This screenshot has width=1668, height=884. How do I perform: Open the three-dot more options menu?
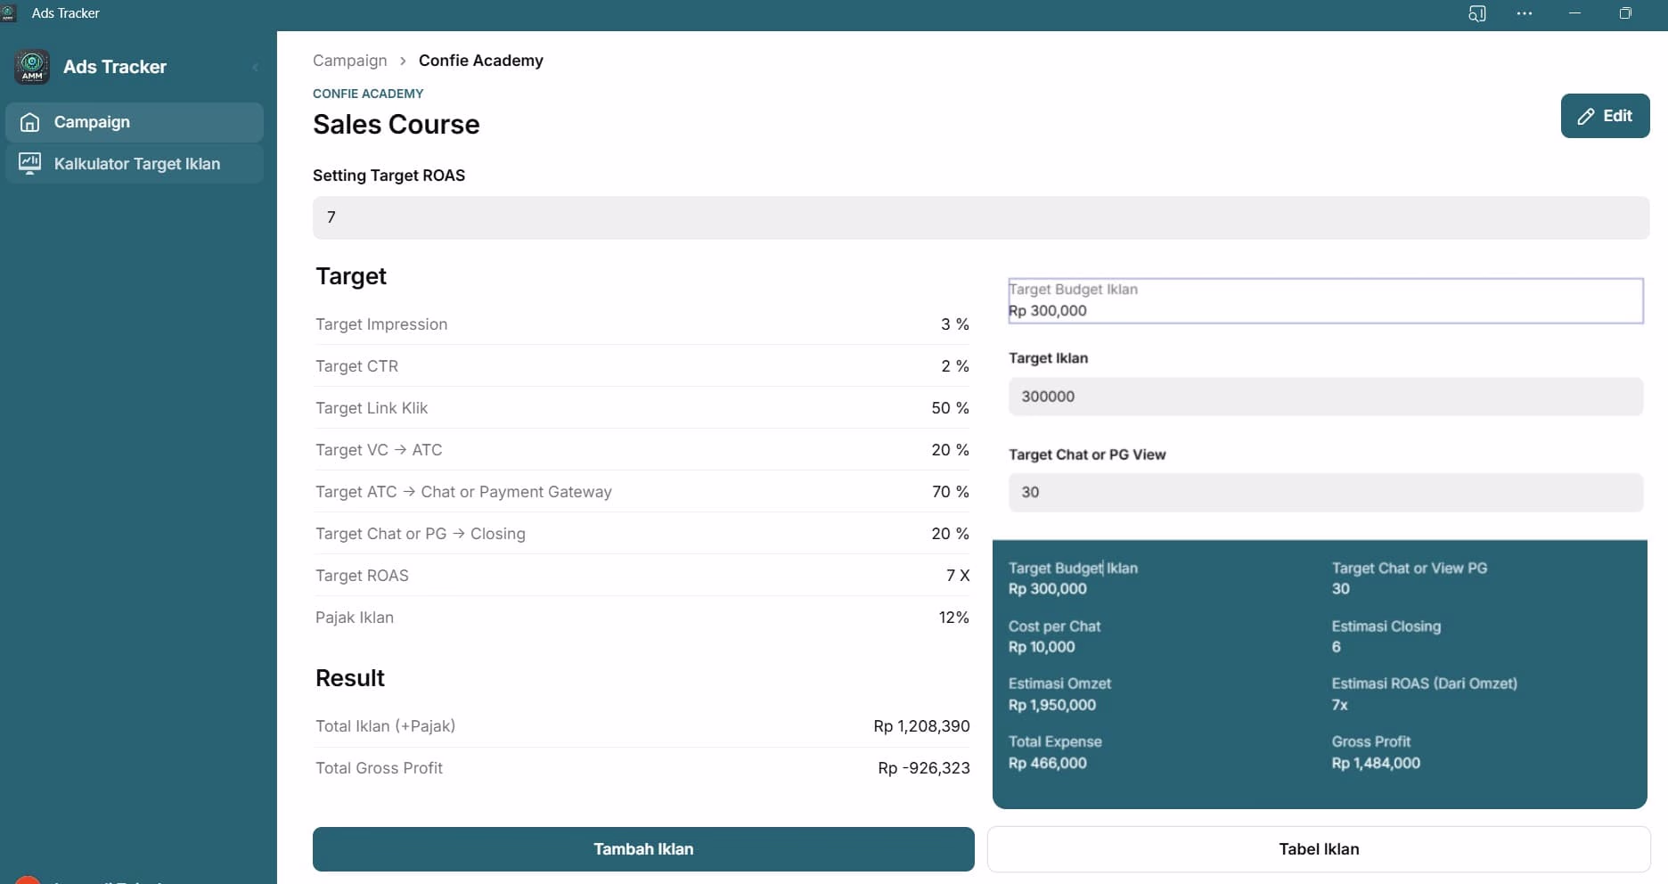(1525, 13)
